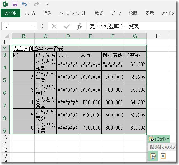The width and height of the screenshot is (179, 165).
Task: Open the Customize Quick Access Toolbar dropdown
Action: pos(47,4)
